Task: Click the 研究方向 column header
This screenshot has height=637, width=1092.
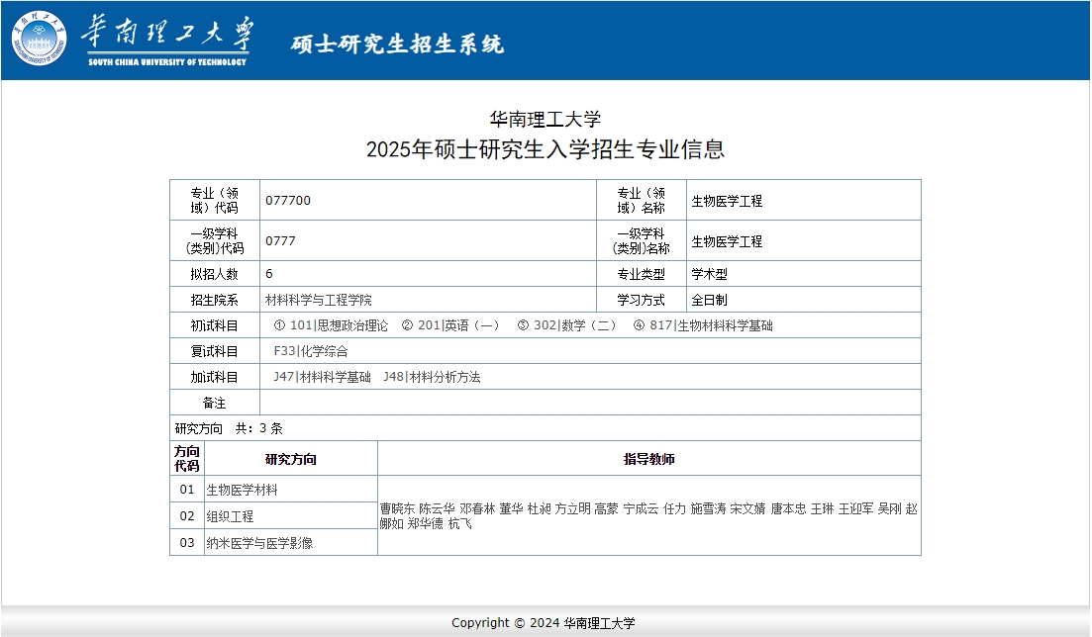Action: point(290,459)
